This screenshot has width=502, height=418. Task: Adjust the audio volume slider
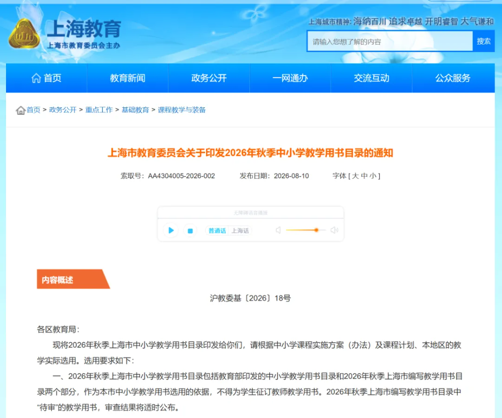pos(306,230)
